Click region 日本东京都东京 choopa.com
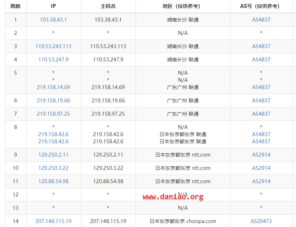This screenshot has height=227, width=296. tap(183, 221)
